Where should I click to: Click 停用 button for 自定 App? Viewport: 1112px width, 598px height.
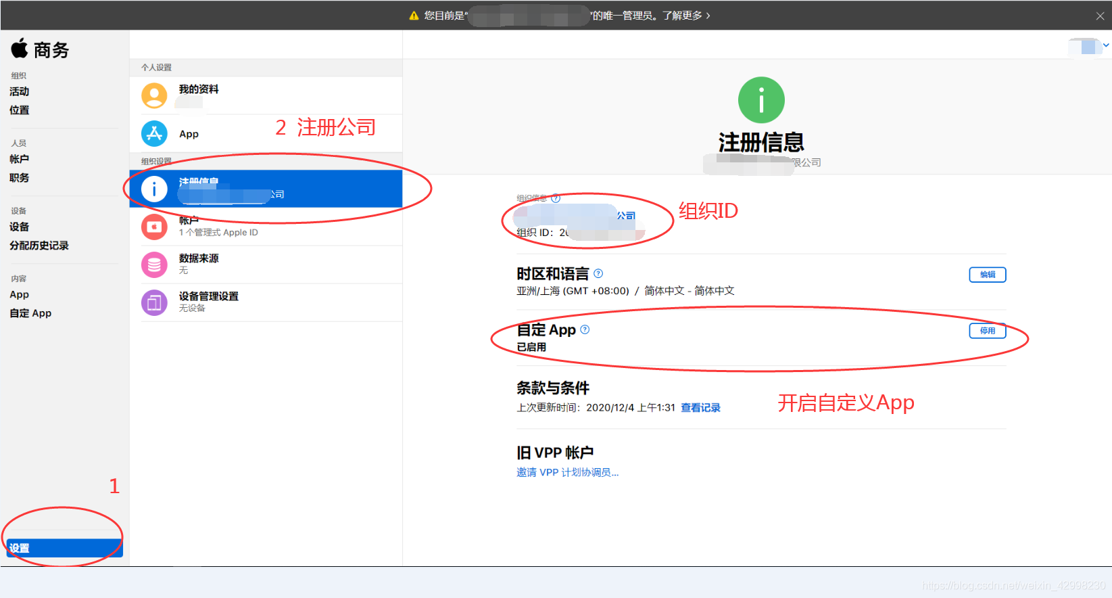pyautogui.click(x=988, y=331)
